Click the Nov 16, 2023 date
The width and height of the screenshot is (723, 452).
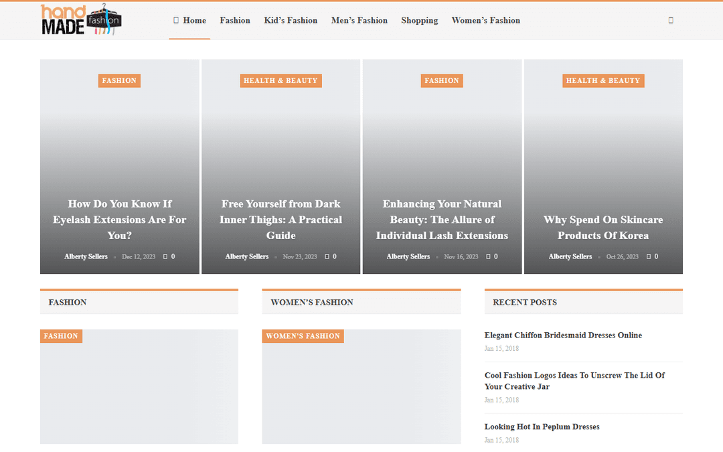[461, 256]
